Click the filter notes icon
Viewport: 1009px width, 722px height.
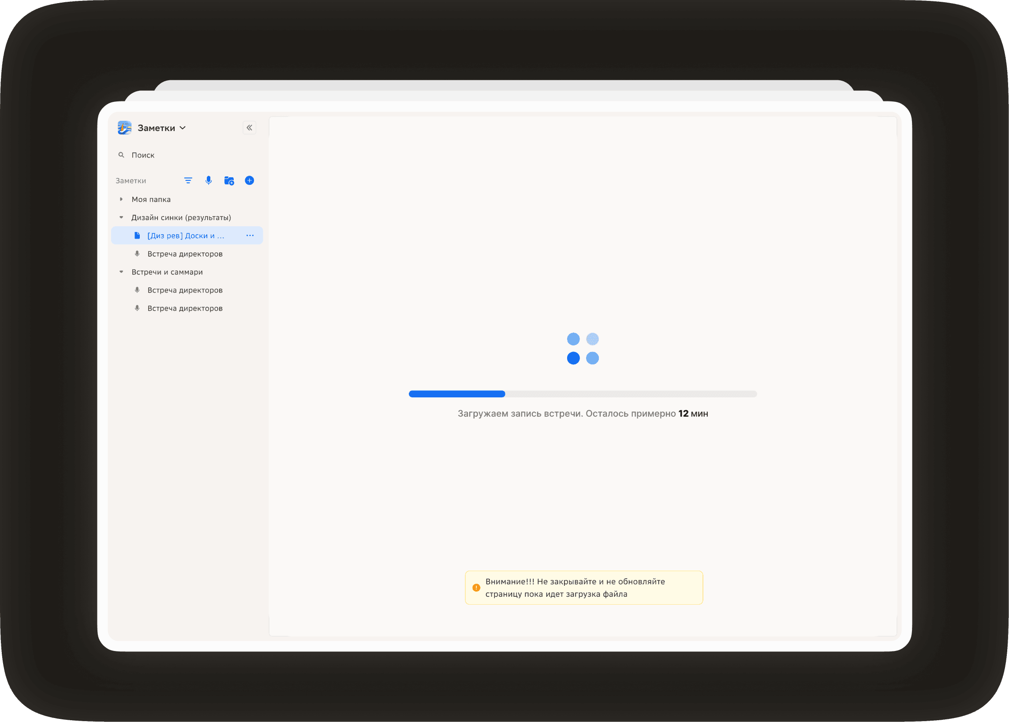coord(188,180)
